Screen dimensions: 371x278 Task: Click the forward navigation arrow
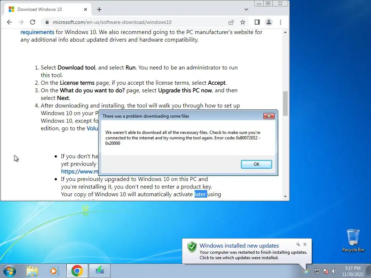(x=21, y=22)
